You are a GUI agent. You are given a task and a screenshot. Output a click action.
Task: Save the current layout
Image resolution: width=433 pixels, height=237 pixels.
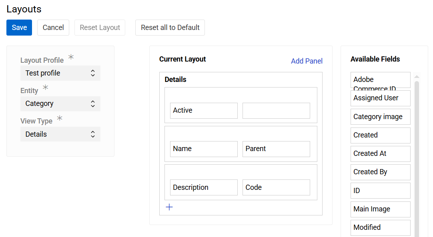pyautogui.click(x=19, y=28)
